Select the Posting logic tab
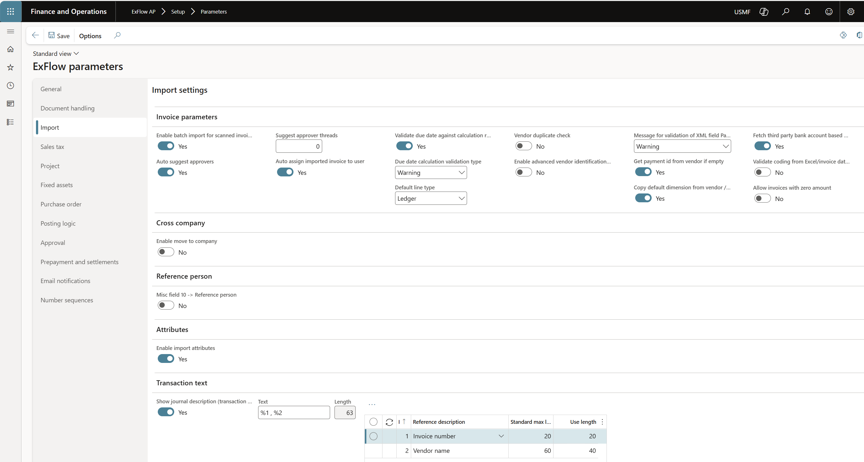 [58, 223]
